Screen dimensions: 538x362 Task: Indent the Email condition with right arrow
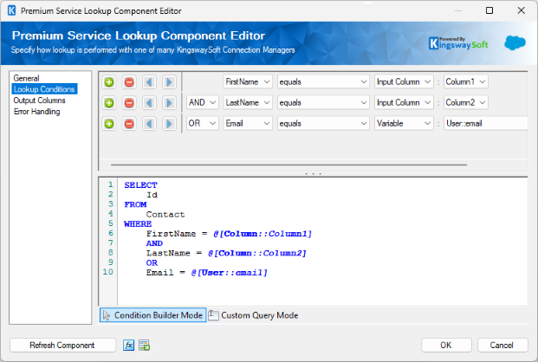tap(169, 124)
